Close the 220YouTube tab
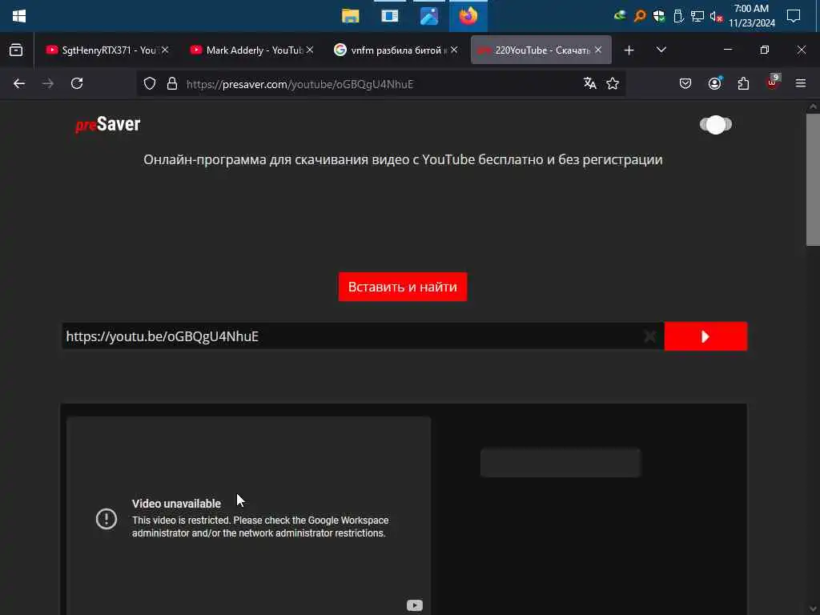Screen dimensions: 820x615 [x=598, y=50]
